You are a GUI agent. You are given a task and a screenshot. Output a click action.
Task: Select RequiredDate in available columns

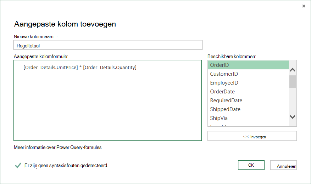248,100
